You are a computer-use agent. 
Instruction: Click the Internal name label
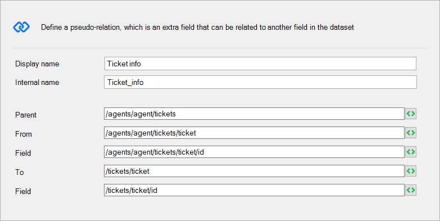pyautogui.click(x=37, y=83)
